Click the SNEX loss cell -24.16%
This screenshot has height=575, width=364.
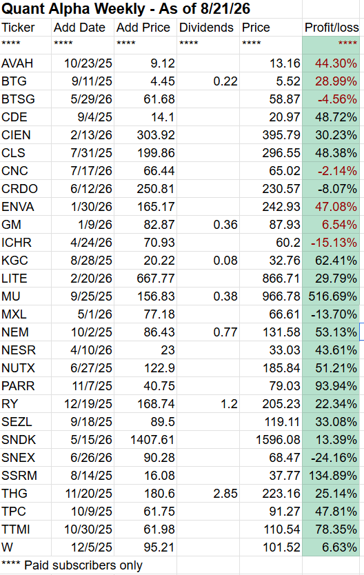[x=331, y=458]
